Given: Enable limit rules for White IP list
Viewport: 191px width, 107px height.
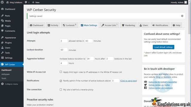Looking at the screenshot, I should 61,72.
